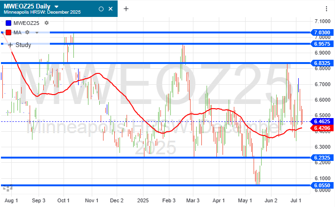The height and width of the screenshot is (207, 335).
Task: Select the 6.8325 price line label
Action: coord(322,63)
